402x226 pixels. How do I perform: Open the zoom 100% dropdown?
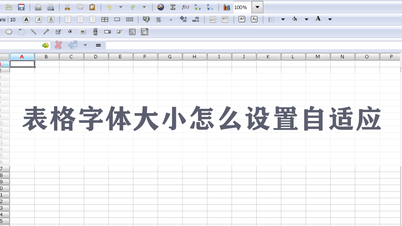pos(258,7)
